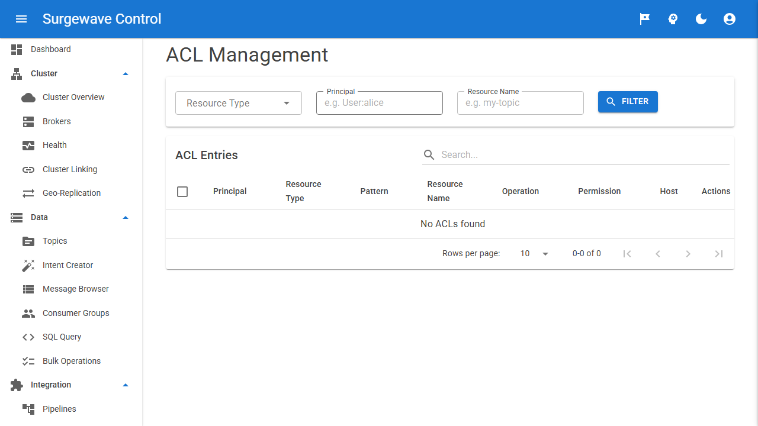This screenshot has width=758, height=426.
Task: Open SQL Query page
Action: point(71,337)
